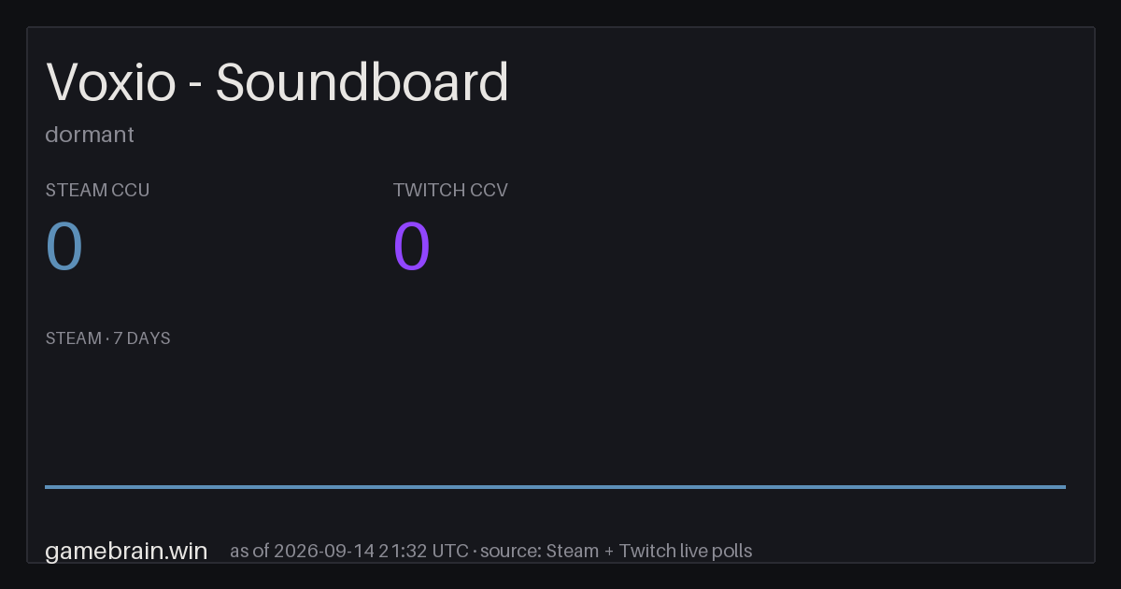This screenshot has height=589, width=1121.
Task: Click the "TWITCH CCV" label
Action: (450, 190)
